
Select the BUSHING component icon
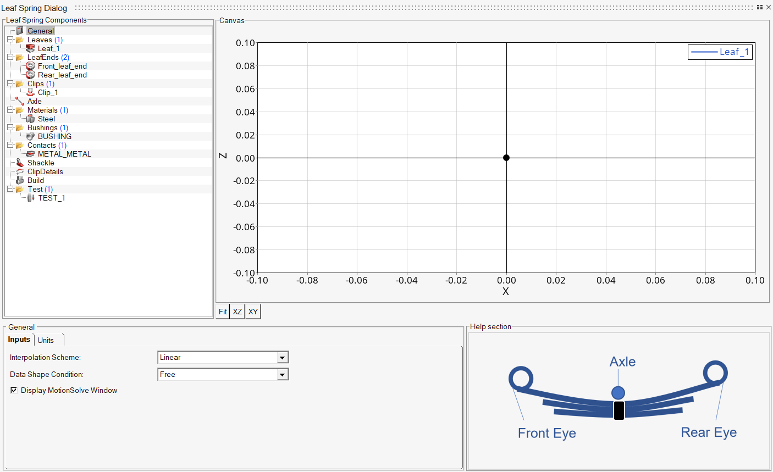[x=30, y=136]
